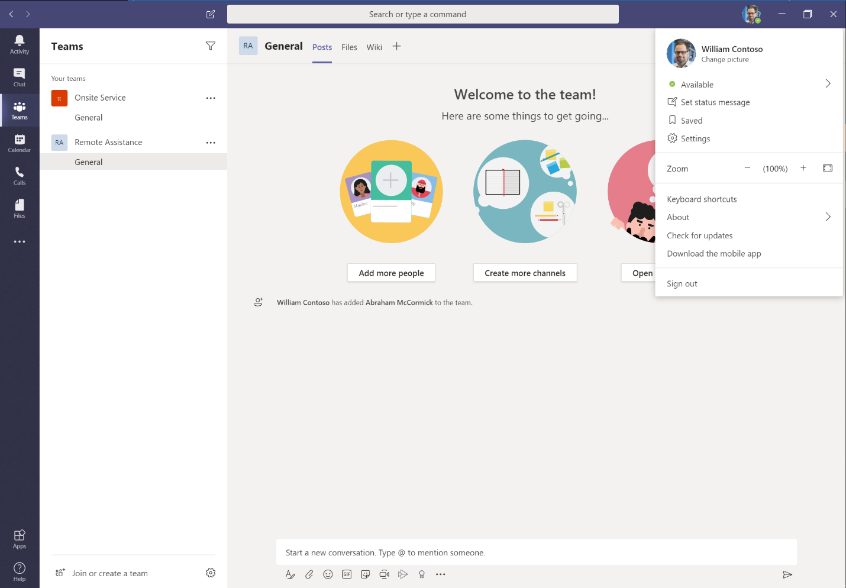The width and height of the screenshot is (846, 588).
Task: Show more compose options ellipsis
Action: point(441,574)
